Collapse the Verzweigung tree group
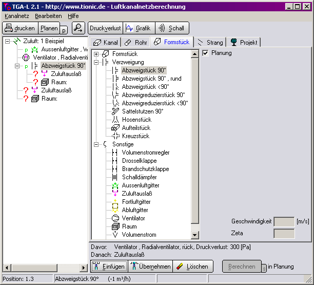This screenshot has width=314, height=285. (x=96, y=62)
